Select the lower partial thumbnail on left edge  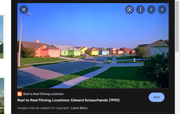[x=2, y=96]
